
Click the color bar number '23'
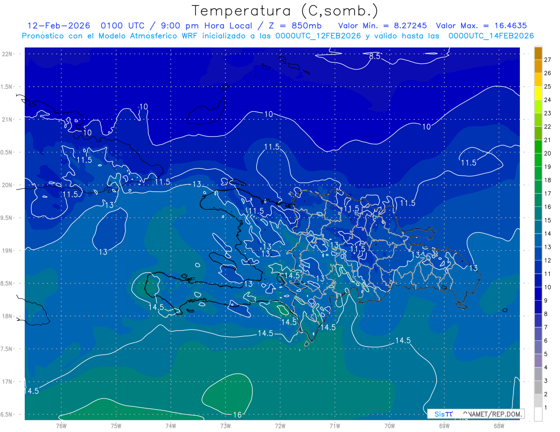click(x=547, y=113)
